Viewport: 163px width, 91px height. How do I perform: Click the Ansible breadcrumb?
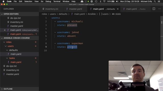click(x=92, y=14)
